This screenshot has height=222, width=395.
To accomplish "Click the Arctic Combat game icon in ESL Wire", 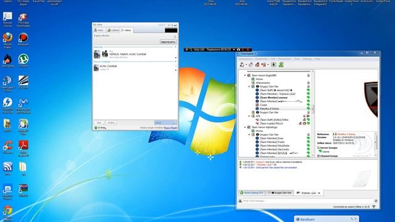I will [x=96, y=67].
